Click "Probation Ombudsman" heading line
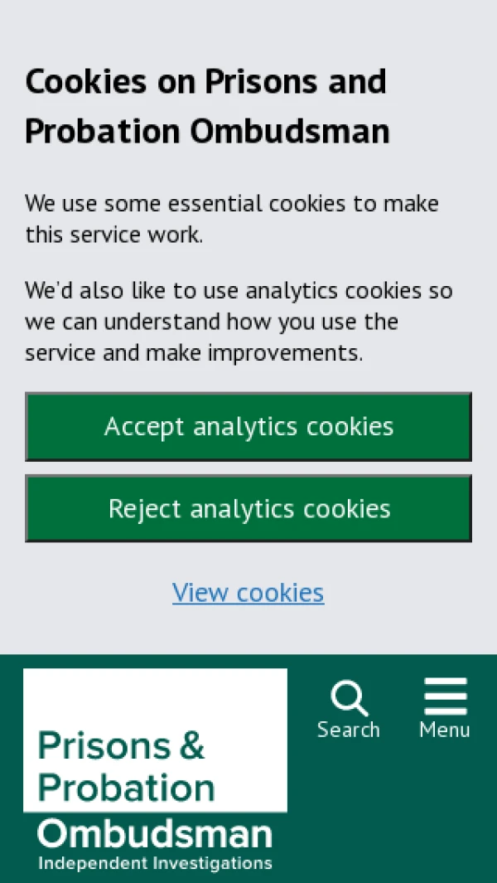The width and height of the screenshot is (497, 883). pos(207,132)
